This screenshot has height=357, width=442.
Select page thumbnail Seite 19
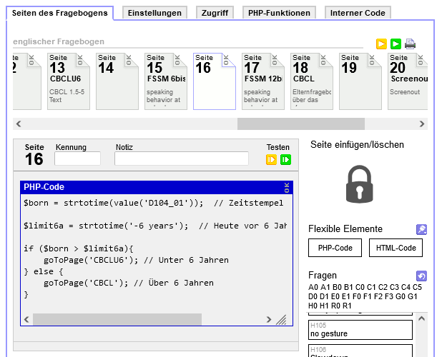click(x=360, y=81)
